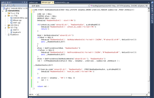
Task: Switch to the AntiAntiVMDLL.cpp editor tab
Action: [x=62, y=3]
